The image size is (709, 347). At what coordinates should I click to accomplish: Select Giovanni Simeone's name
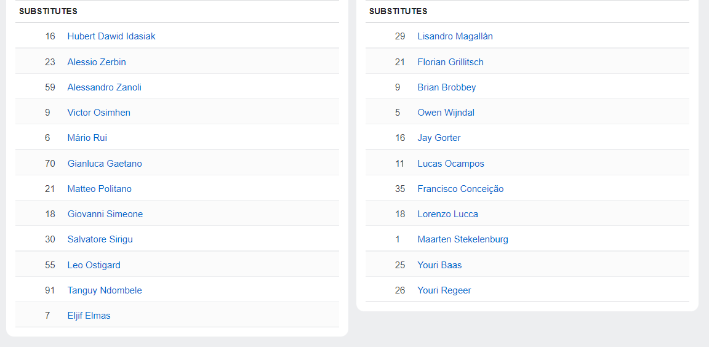click(x=105, y=214)
